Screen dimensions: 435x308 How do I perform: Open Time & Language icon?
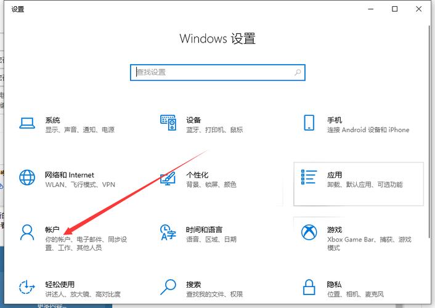tap(168, 232)
